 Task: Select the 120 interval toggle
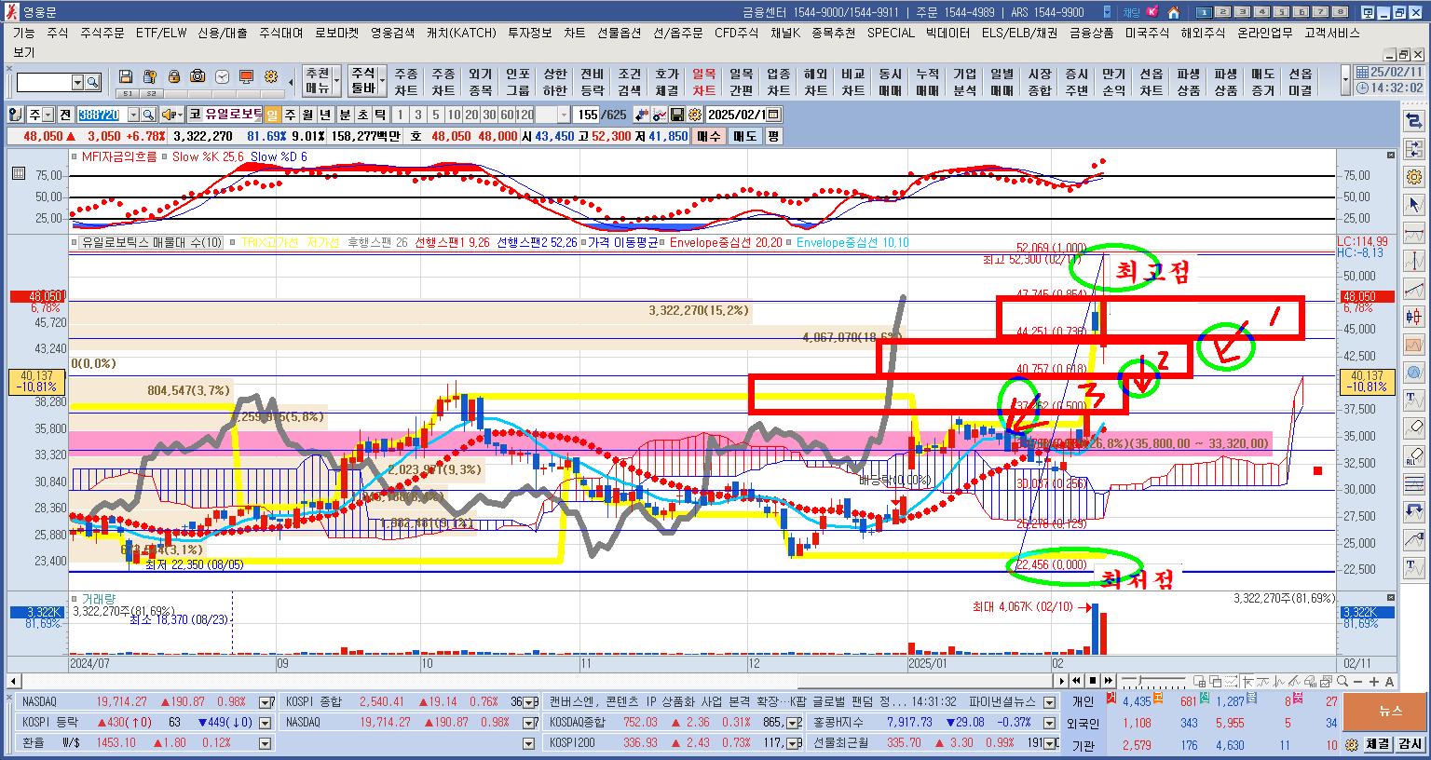(x=525, y=115)
